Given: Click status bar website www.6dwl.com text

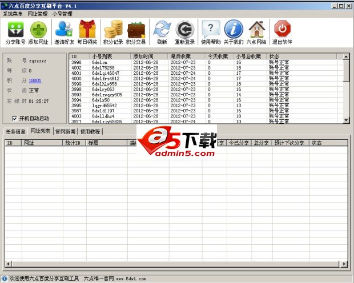Looking at the screenshot, I should pyautogui.click(x=131, y=278).
